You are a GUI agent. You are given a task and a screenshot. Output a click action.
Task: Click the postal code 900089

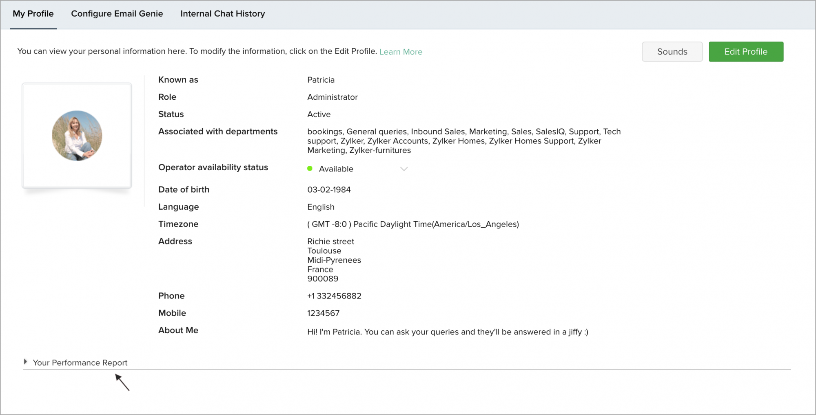(x=322, y=279)
